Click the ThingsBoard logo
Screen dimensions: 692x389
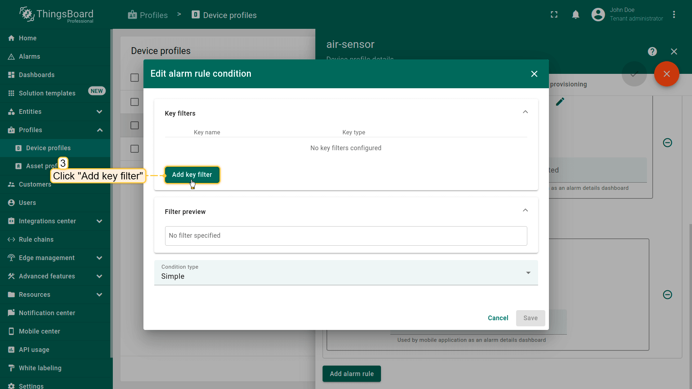click(57, 15)
